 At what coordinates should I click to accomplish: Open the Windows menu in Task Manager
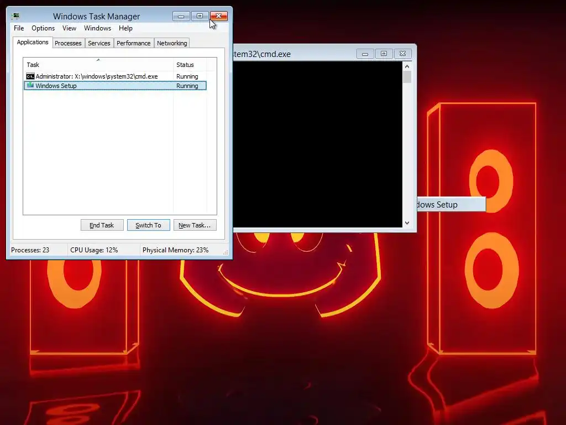97,28
